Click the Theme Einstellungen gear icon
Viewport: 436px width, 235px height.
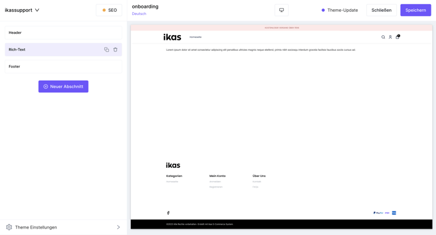pos(9,227)
